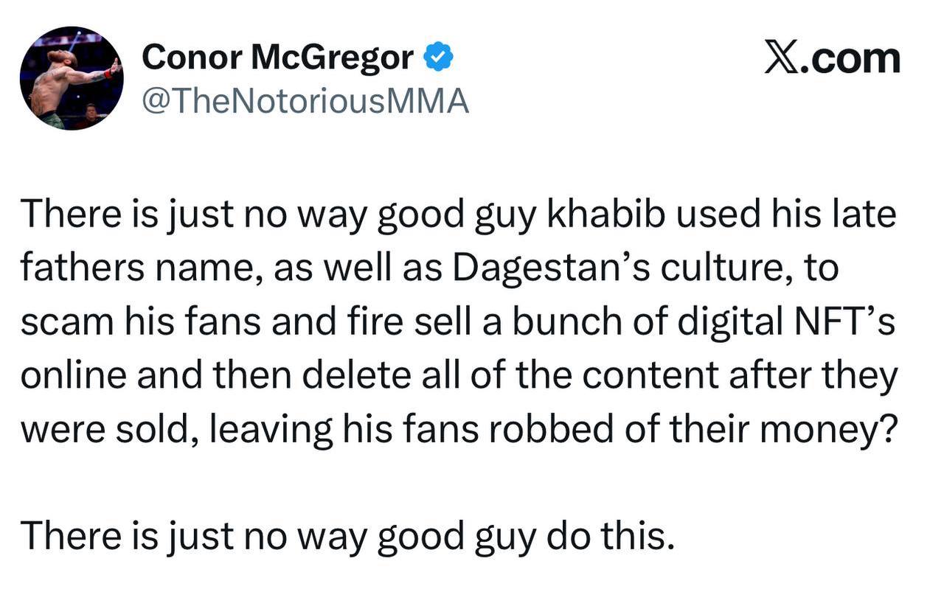Open the Conor McGregor display name
This screenshot has width=944, height=595.
coord(277,58)
